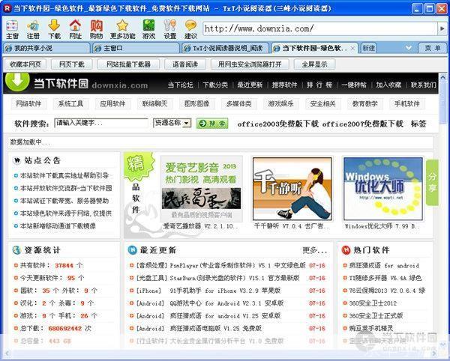Click 千千静听 thumbnail image
Image resolution: width=450 pixels, height=361 pixels.
click(292, 189)
